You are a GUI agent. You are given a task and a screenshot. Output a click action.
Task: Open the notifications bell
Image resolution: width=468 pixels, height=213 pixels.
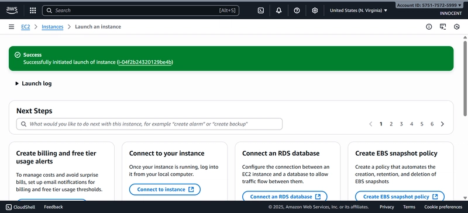pos(279,11)
